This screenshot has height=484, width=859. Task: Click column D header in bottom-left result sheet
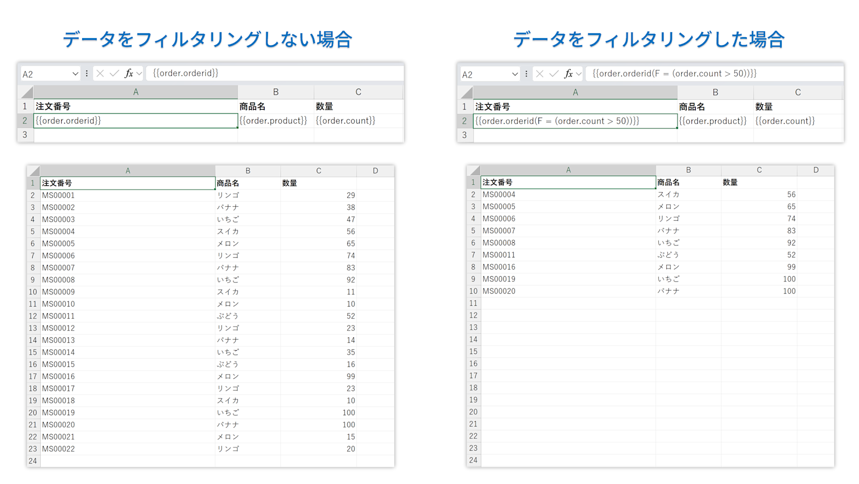pos(375,171)
